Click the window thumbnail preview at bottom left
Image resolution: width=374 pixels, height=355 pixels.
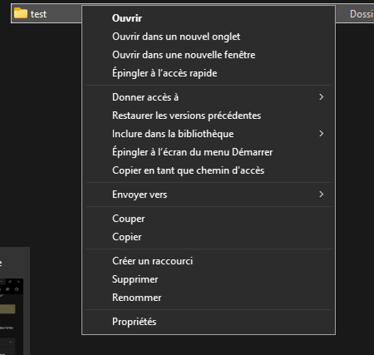(x=12, y=317)
